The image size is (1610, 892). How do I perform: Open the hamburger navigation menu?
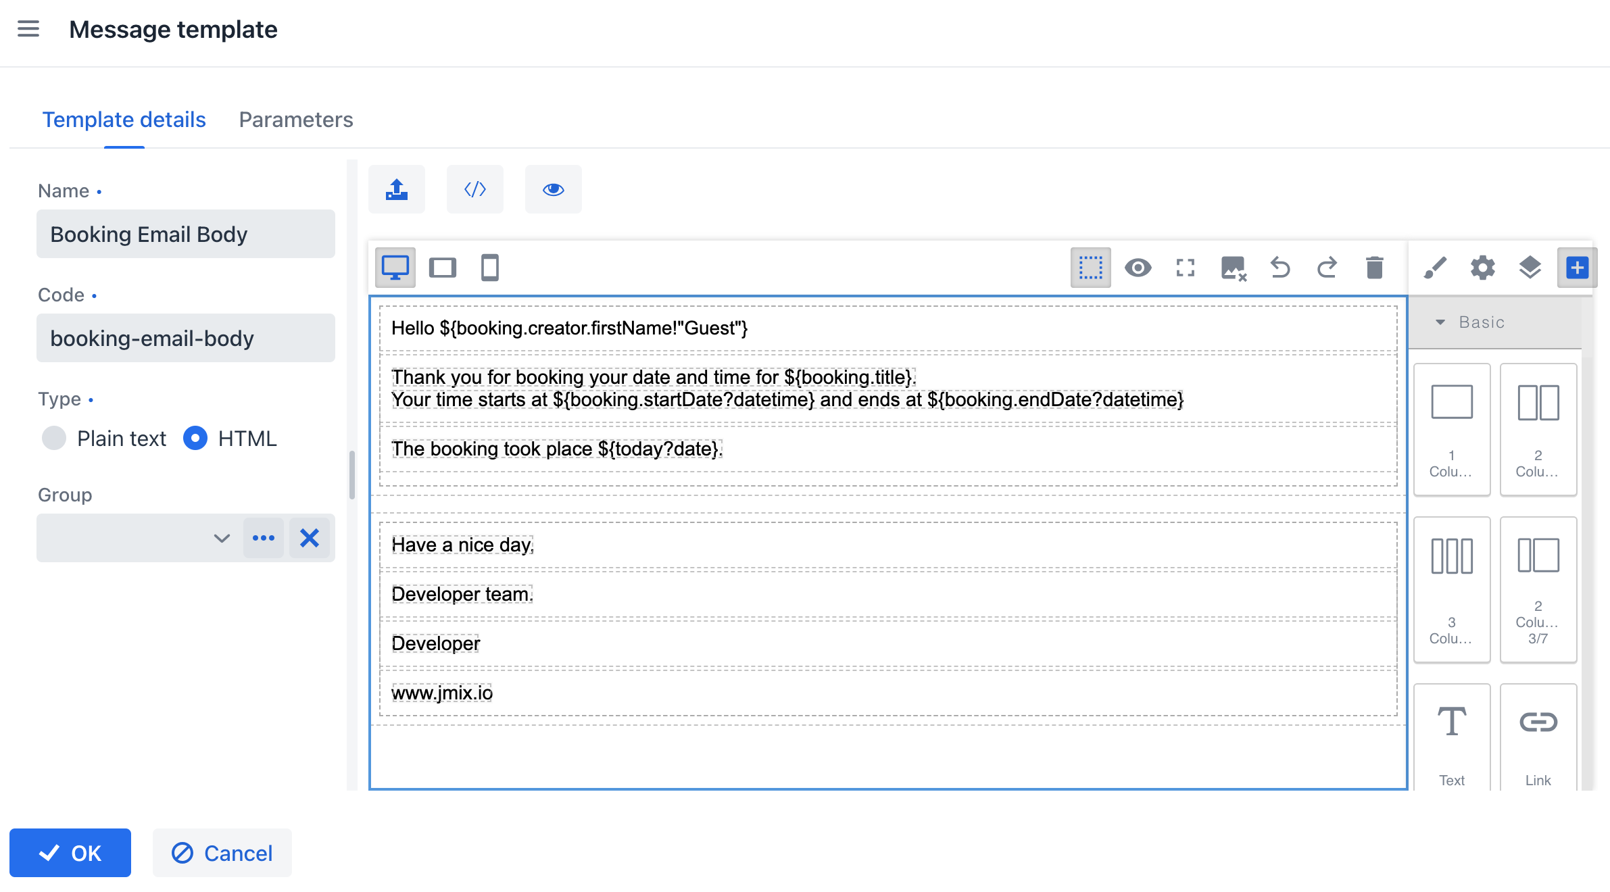point(28,29)
